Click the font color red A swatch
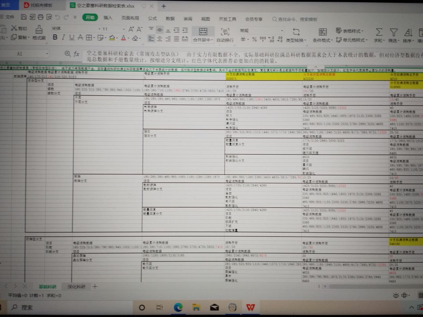The image size is (423, 317). pos(123,38)
